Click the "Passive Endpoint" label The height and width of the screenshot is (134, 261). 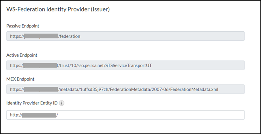pyautogui.click(x=23, y=26)
